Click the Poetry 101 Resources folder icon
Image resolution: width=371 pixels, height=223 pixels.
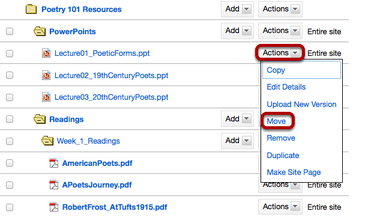(x=31, y=9)
